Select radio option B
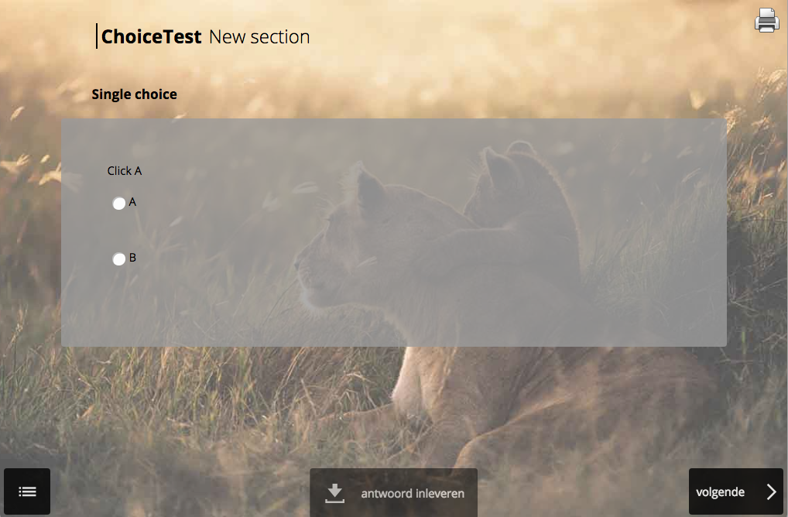Image resolution: width=788 pixels, height=517 pixels. click(x=118, y=258)
